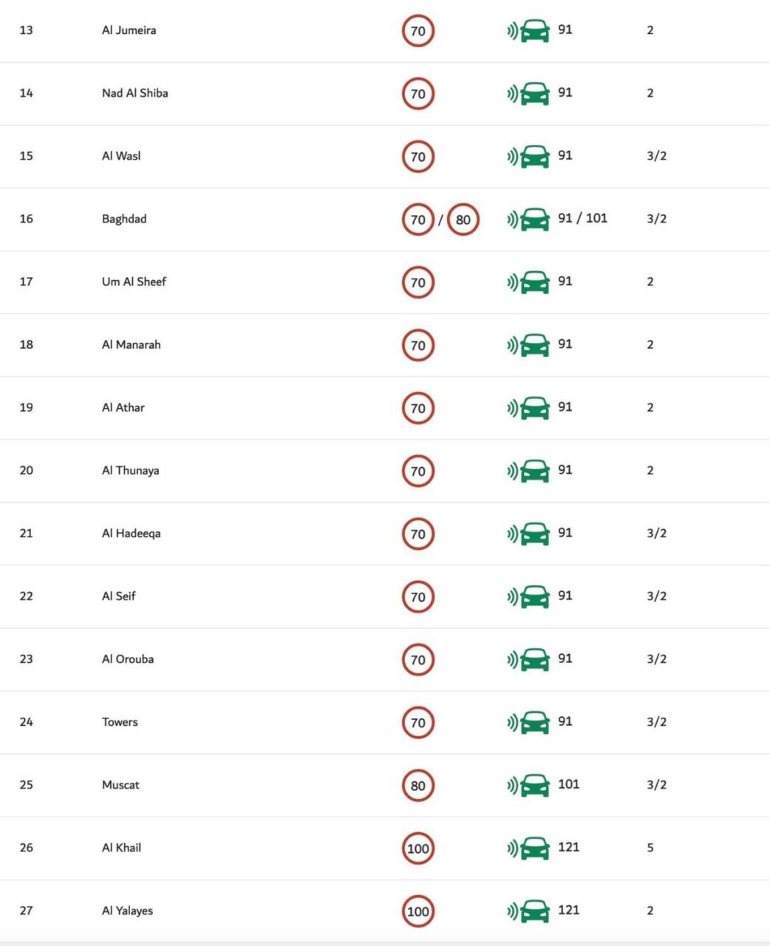Click the 80 speed limit sign for Muscat
The height and width of the screenshot is (946, 770).
coord(418,786)
